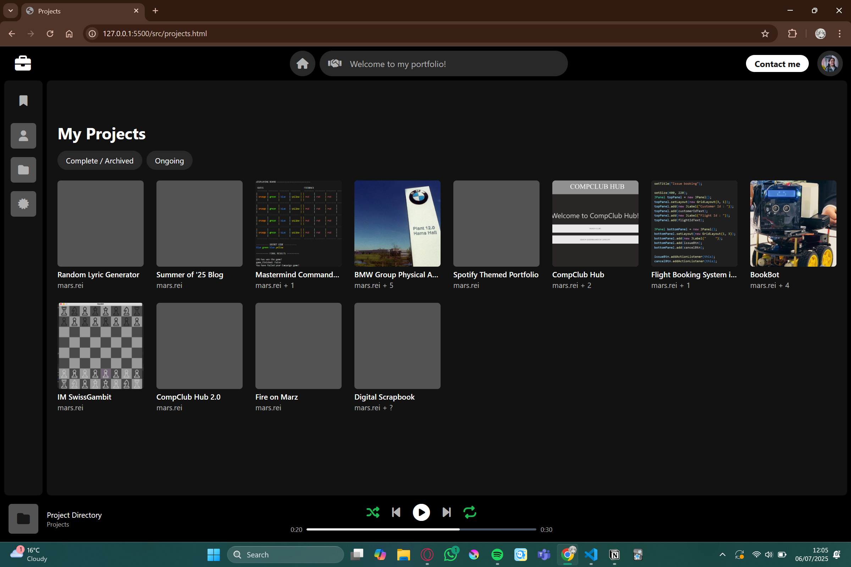
Task: Bookmark this page with star icon
Action: (764, 34)
